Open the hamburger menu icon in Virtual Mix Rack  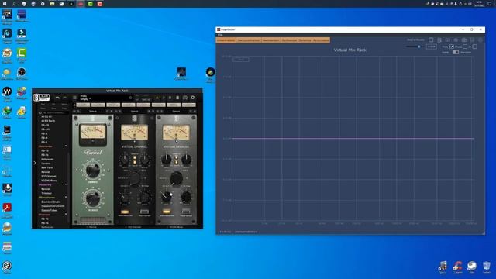(74, 98)
